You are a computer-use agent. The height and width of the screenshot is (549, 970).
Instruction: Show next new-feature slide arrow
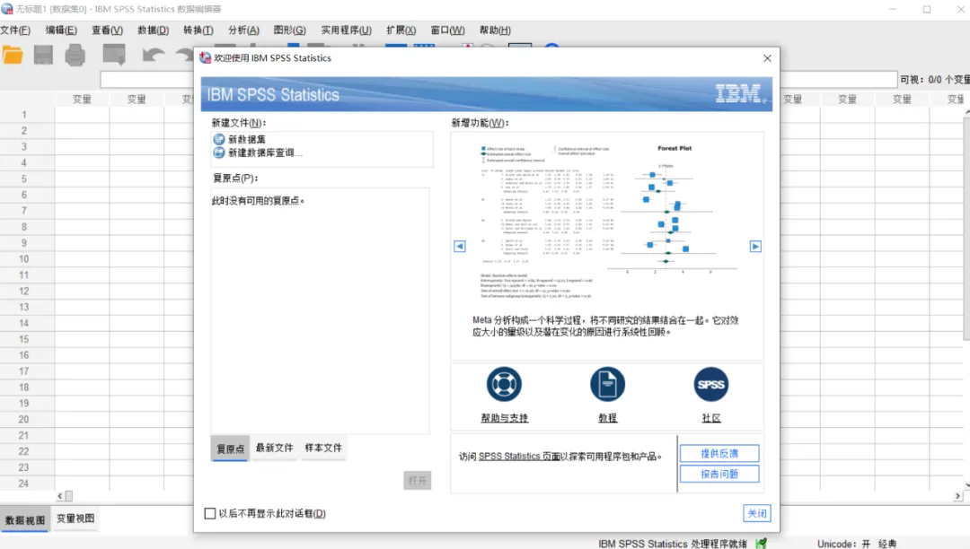tap(755, 247)
